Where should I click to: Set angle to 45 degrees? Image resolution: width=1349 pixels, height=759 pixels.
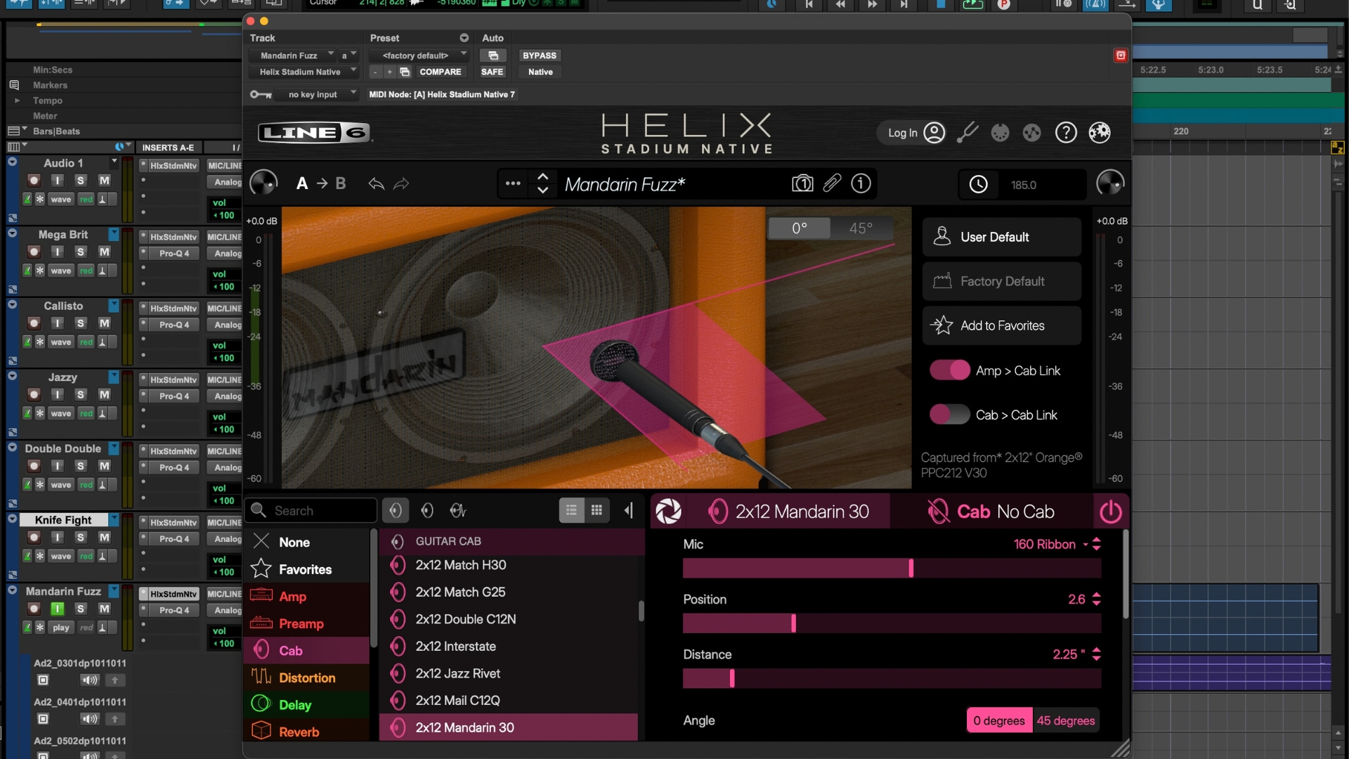1065,720
